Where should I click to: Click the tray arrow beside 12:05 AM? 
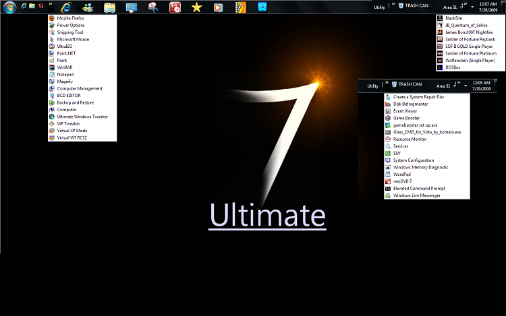click(466, 86)
